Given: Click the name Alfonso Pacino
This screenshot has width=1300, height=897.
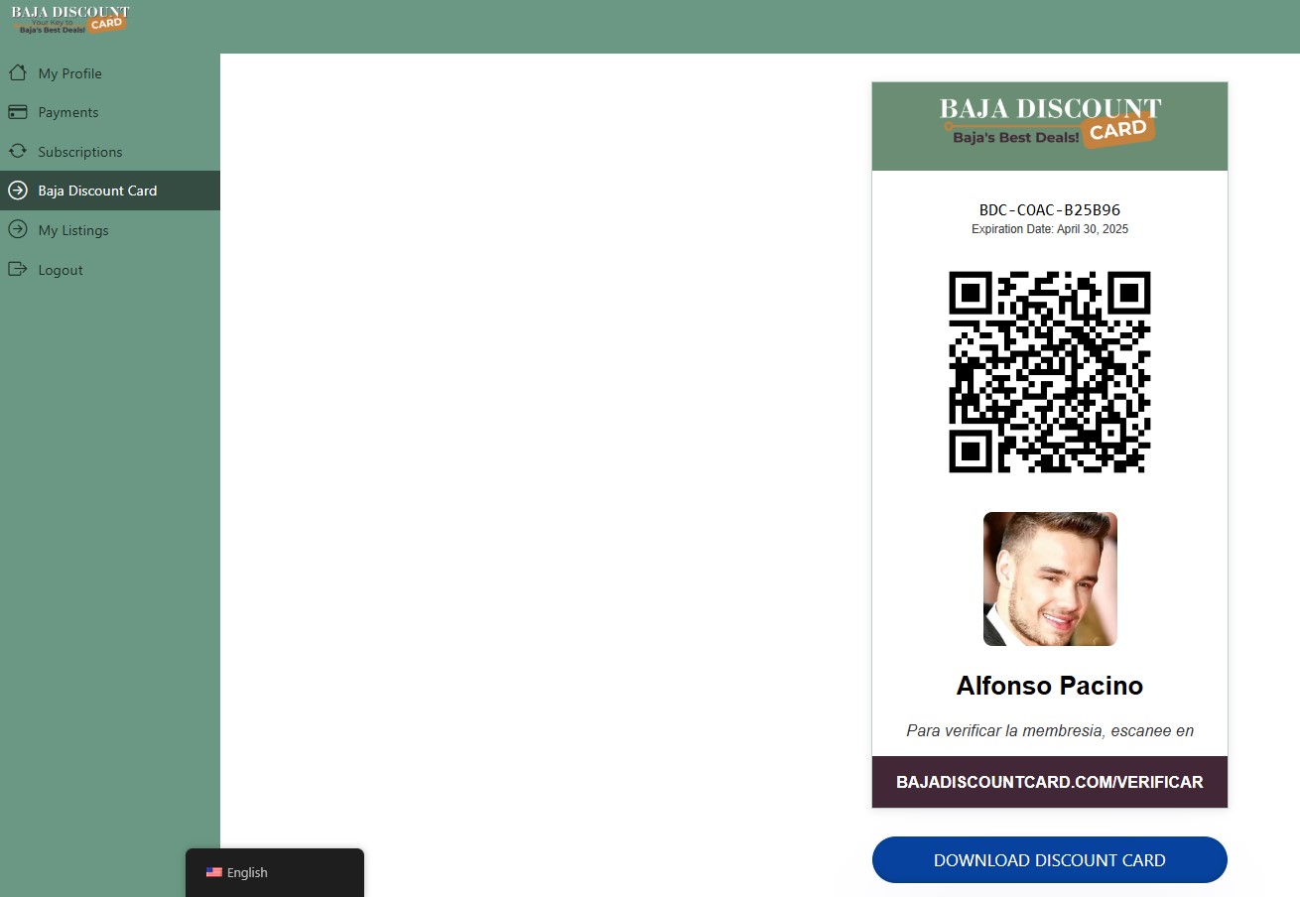Looking at the screenshot, I should click(1050, 686).
